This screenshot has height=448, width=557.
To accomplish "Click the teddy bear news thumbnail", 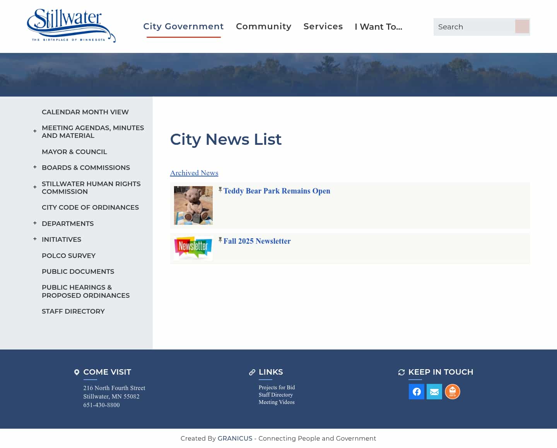I will coord(193,205).
